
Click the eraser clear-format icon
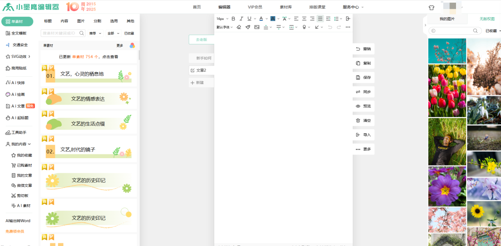click(x=239, y=27)
